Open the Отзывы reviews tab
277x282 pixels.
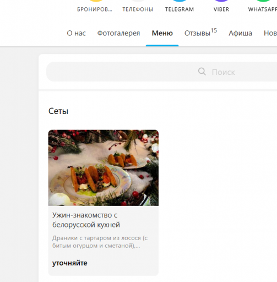[x=200, y=33]
